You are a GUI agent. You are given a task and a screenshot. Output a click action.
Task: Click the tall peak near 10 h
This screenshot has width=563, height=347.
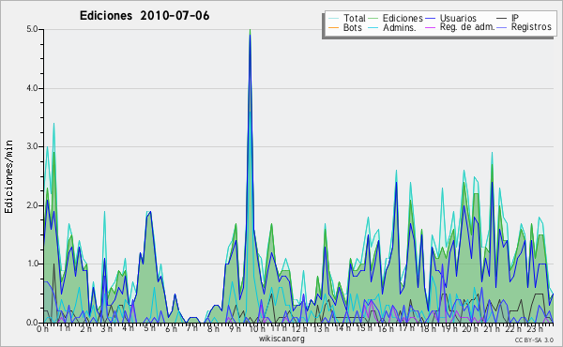(250, 36)
